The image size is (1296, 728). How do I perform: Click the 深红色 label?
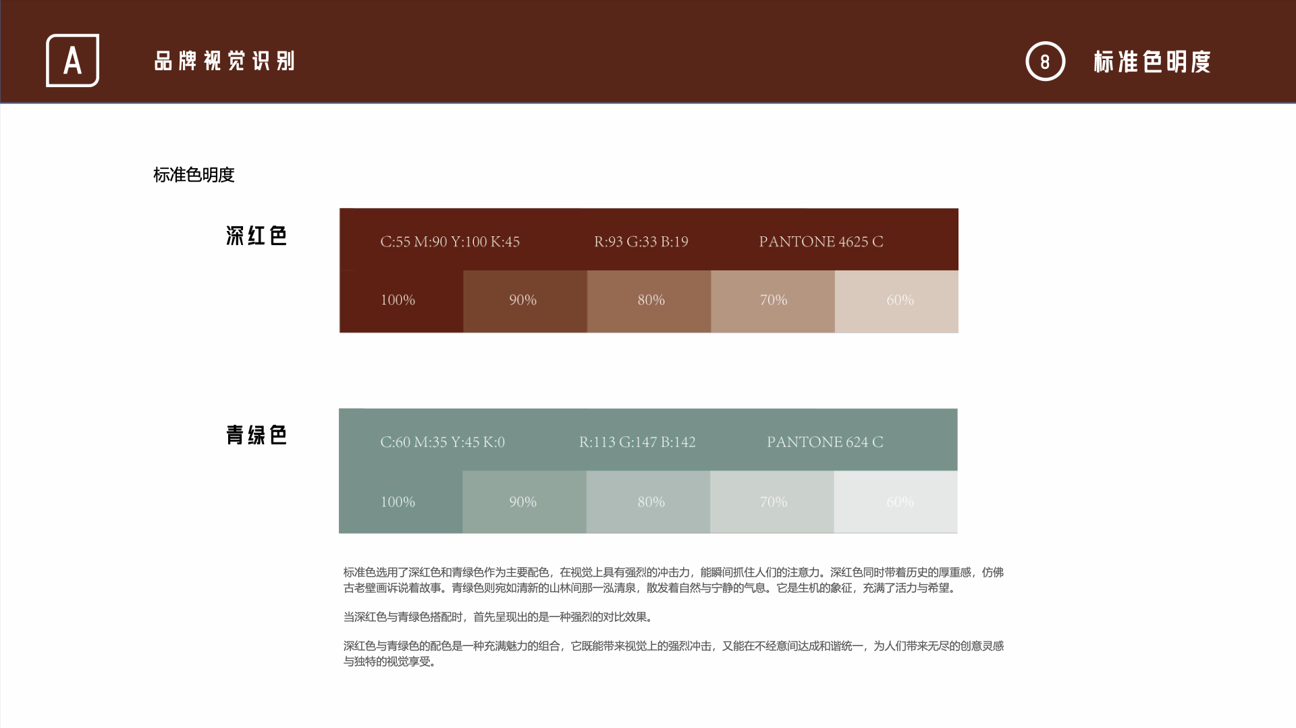256,236
